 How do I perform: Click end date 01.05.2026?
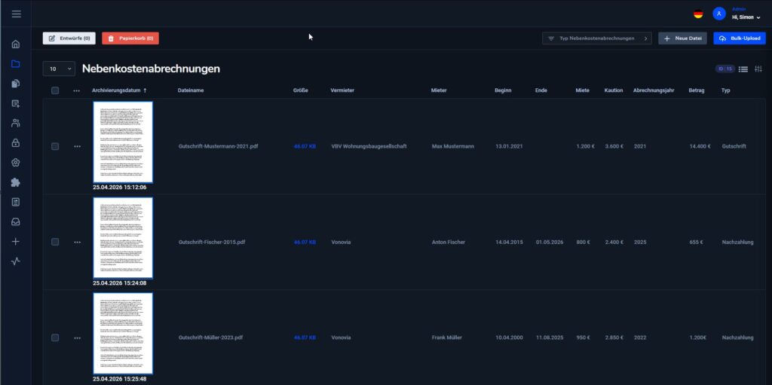coord(550,242)
